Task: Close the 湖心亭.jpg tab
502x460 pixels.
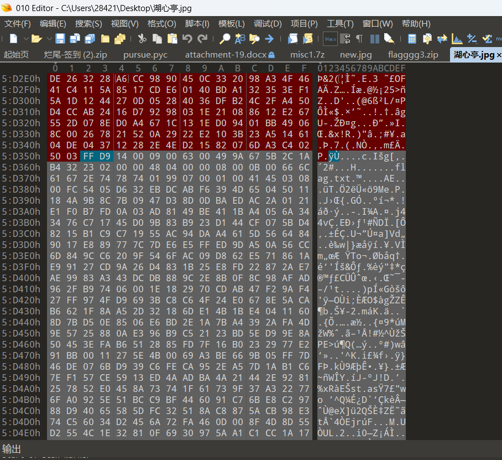Action: pos(499,55)
